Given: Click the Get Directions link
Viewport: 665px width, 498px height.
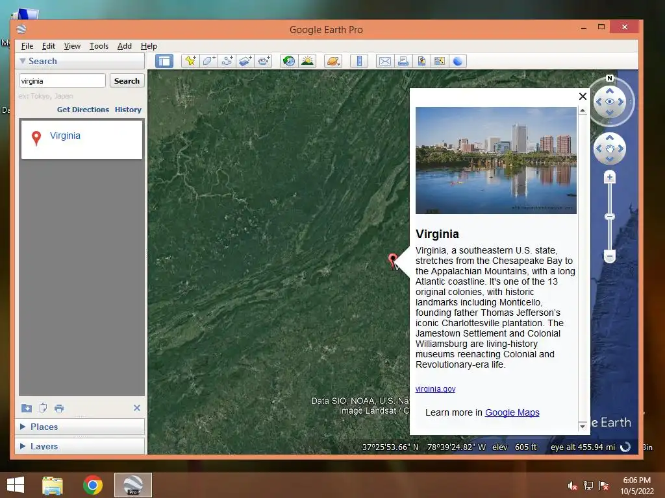Looking at the screenshot, I should point(83,110).
